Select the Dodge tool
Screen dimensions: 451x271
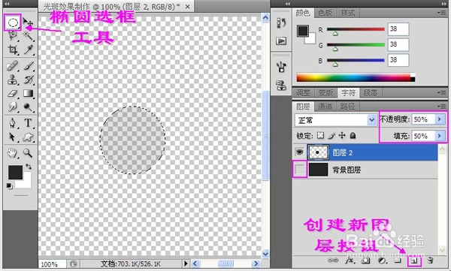[28, 107]
